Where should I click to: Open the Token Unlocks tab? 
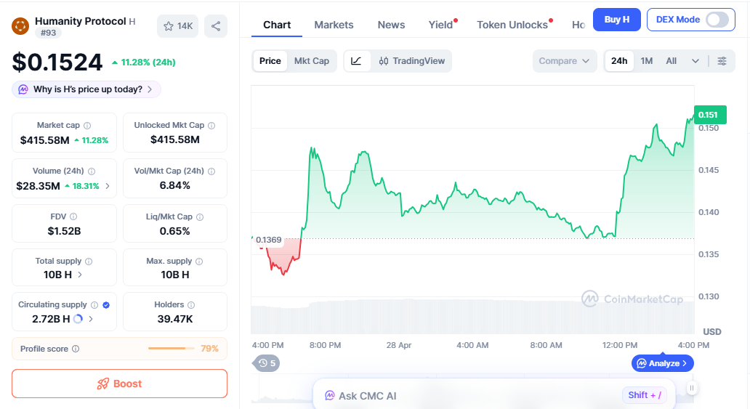pyautogui.click(x=512, y=25)
